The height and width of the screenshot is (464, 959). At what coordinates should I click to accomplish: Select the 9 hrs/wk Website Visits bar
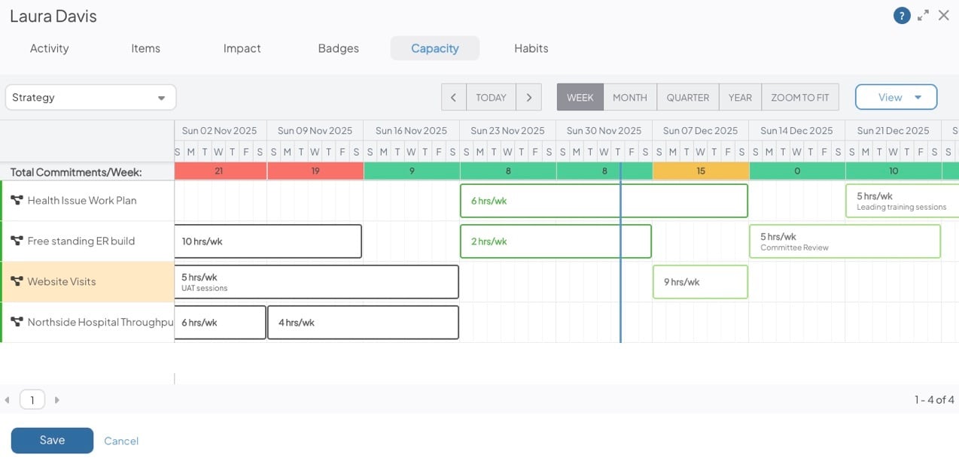[700, 282]
